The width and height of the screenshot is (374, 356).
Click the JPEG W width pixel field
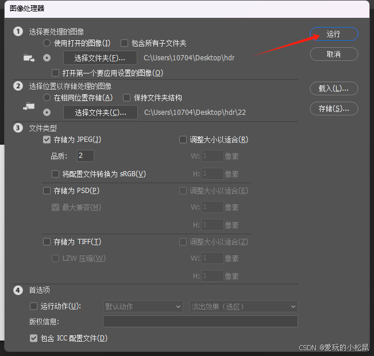pyautogui.click(x=213, y=156)
